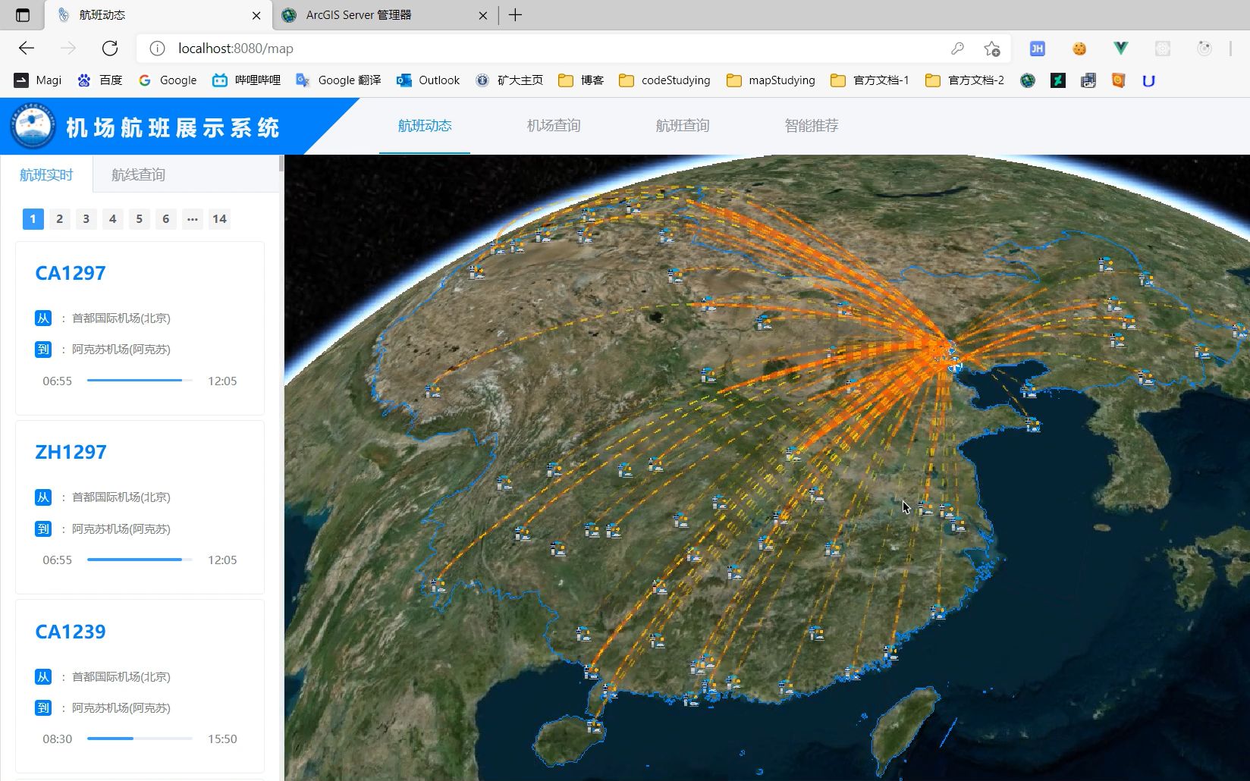Select the 航班查询 navigation menu
The image size is (1250, 781).
tap(683, 126)
